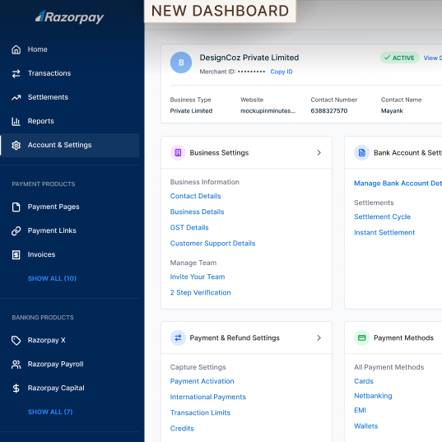
Task: Open the Netbanking link
Action: pos(373,396)
